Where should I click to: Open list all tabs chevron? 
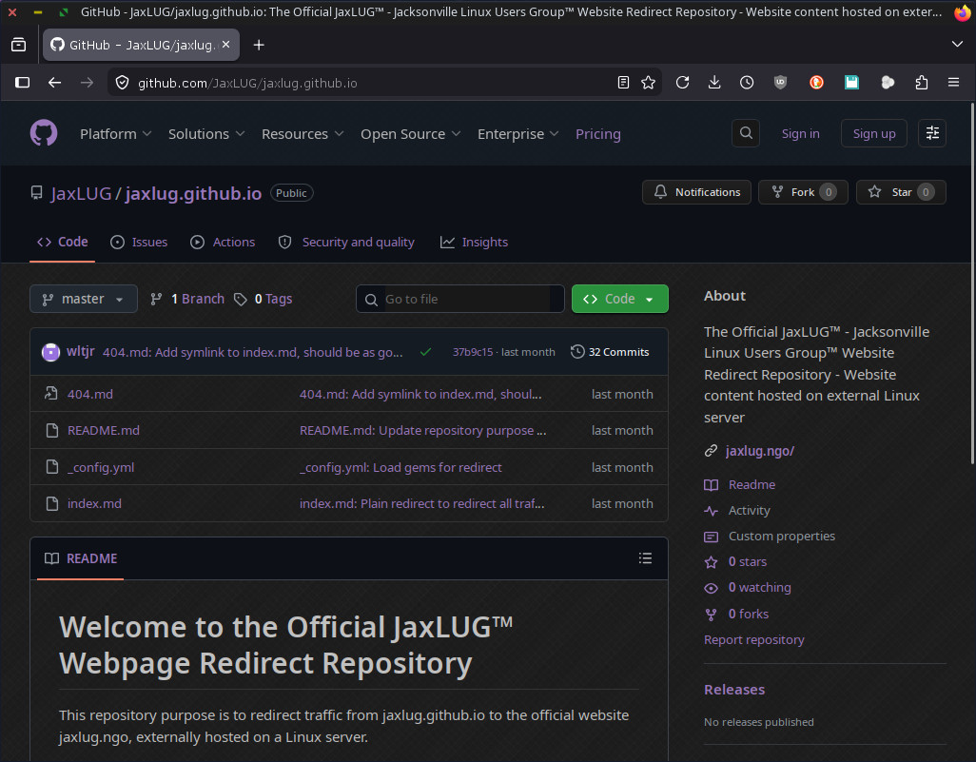click(x=957, y=44)
